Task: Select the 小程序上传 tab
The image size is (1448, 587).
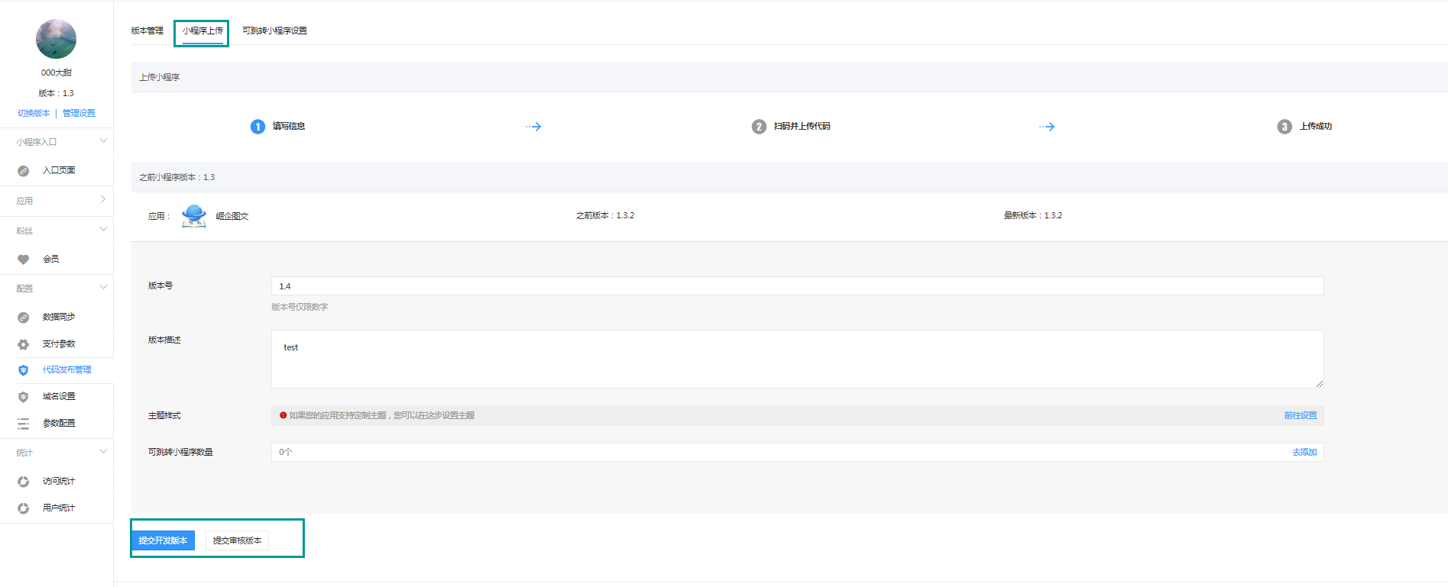Action: [202, 31]
